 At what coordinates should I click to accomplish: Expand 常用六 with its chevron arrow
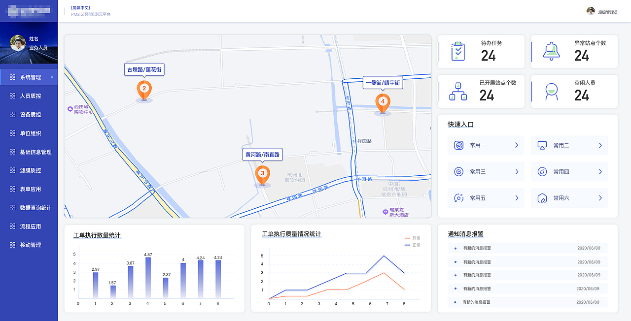pyautogui.click(x=600, y=198)
